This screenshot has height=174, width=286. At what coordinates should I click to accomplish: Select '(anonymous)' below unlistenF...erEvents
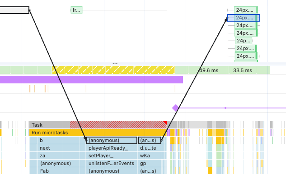pos(112,171)
